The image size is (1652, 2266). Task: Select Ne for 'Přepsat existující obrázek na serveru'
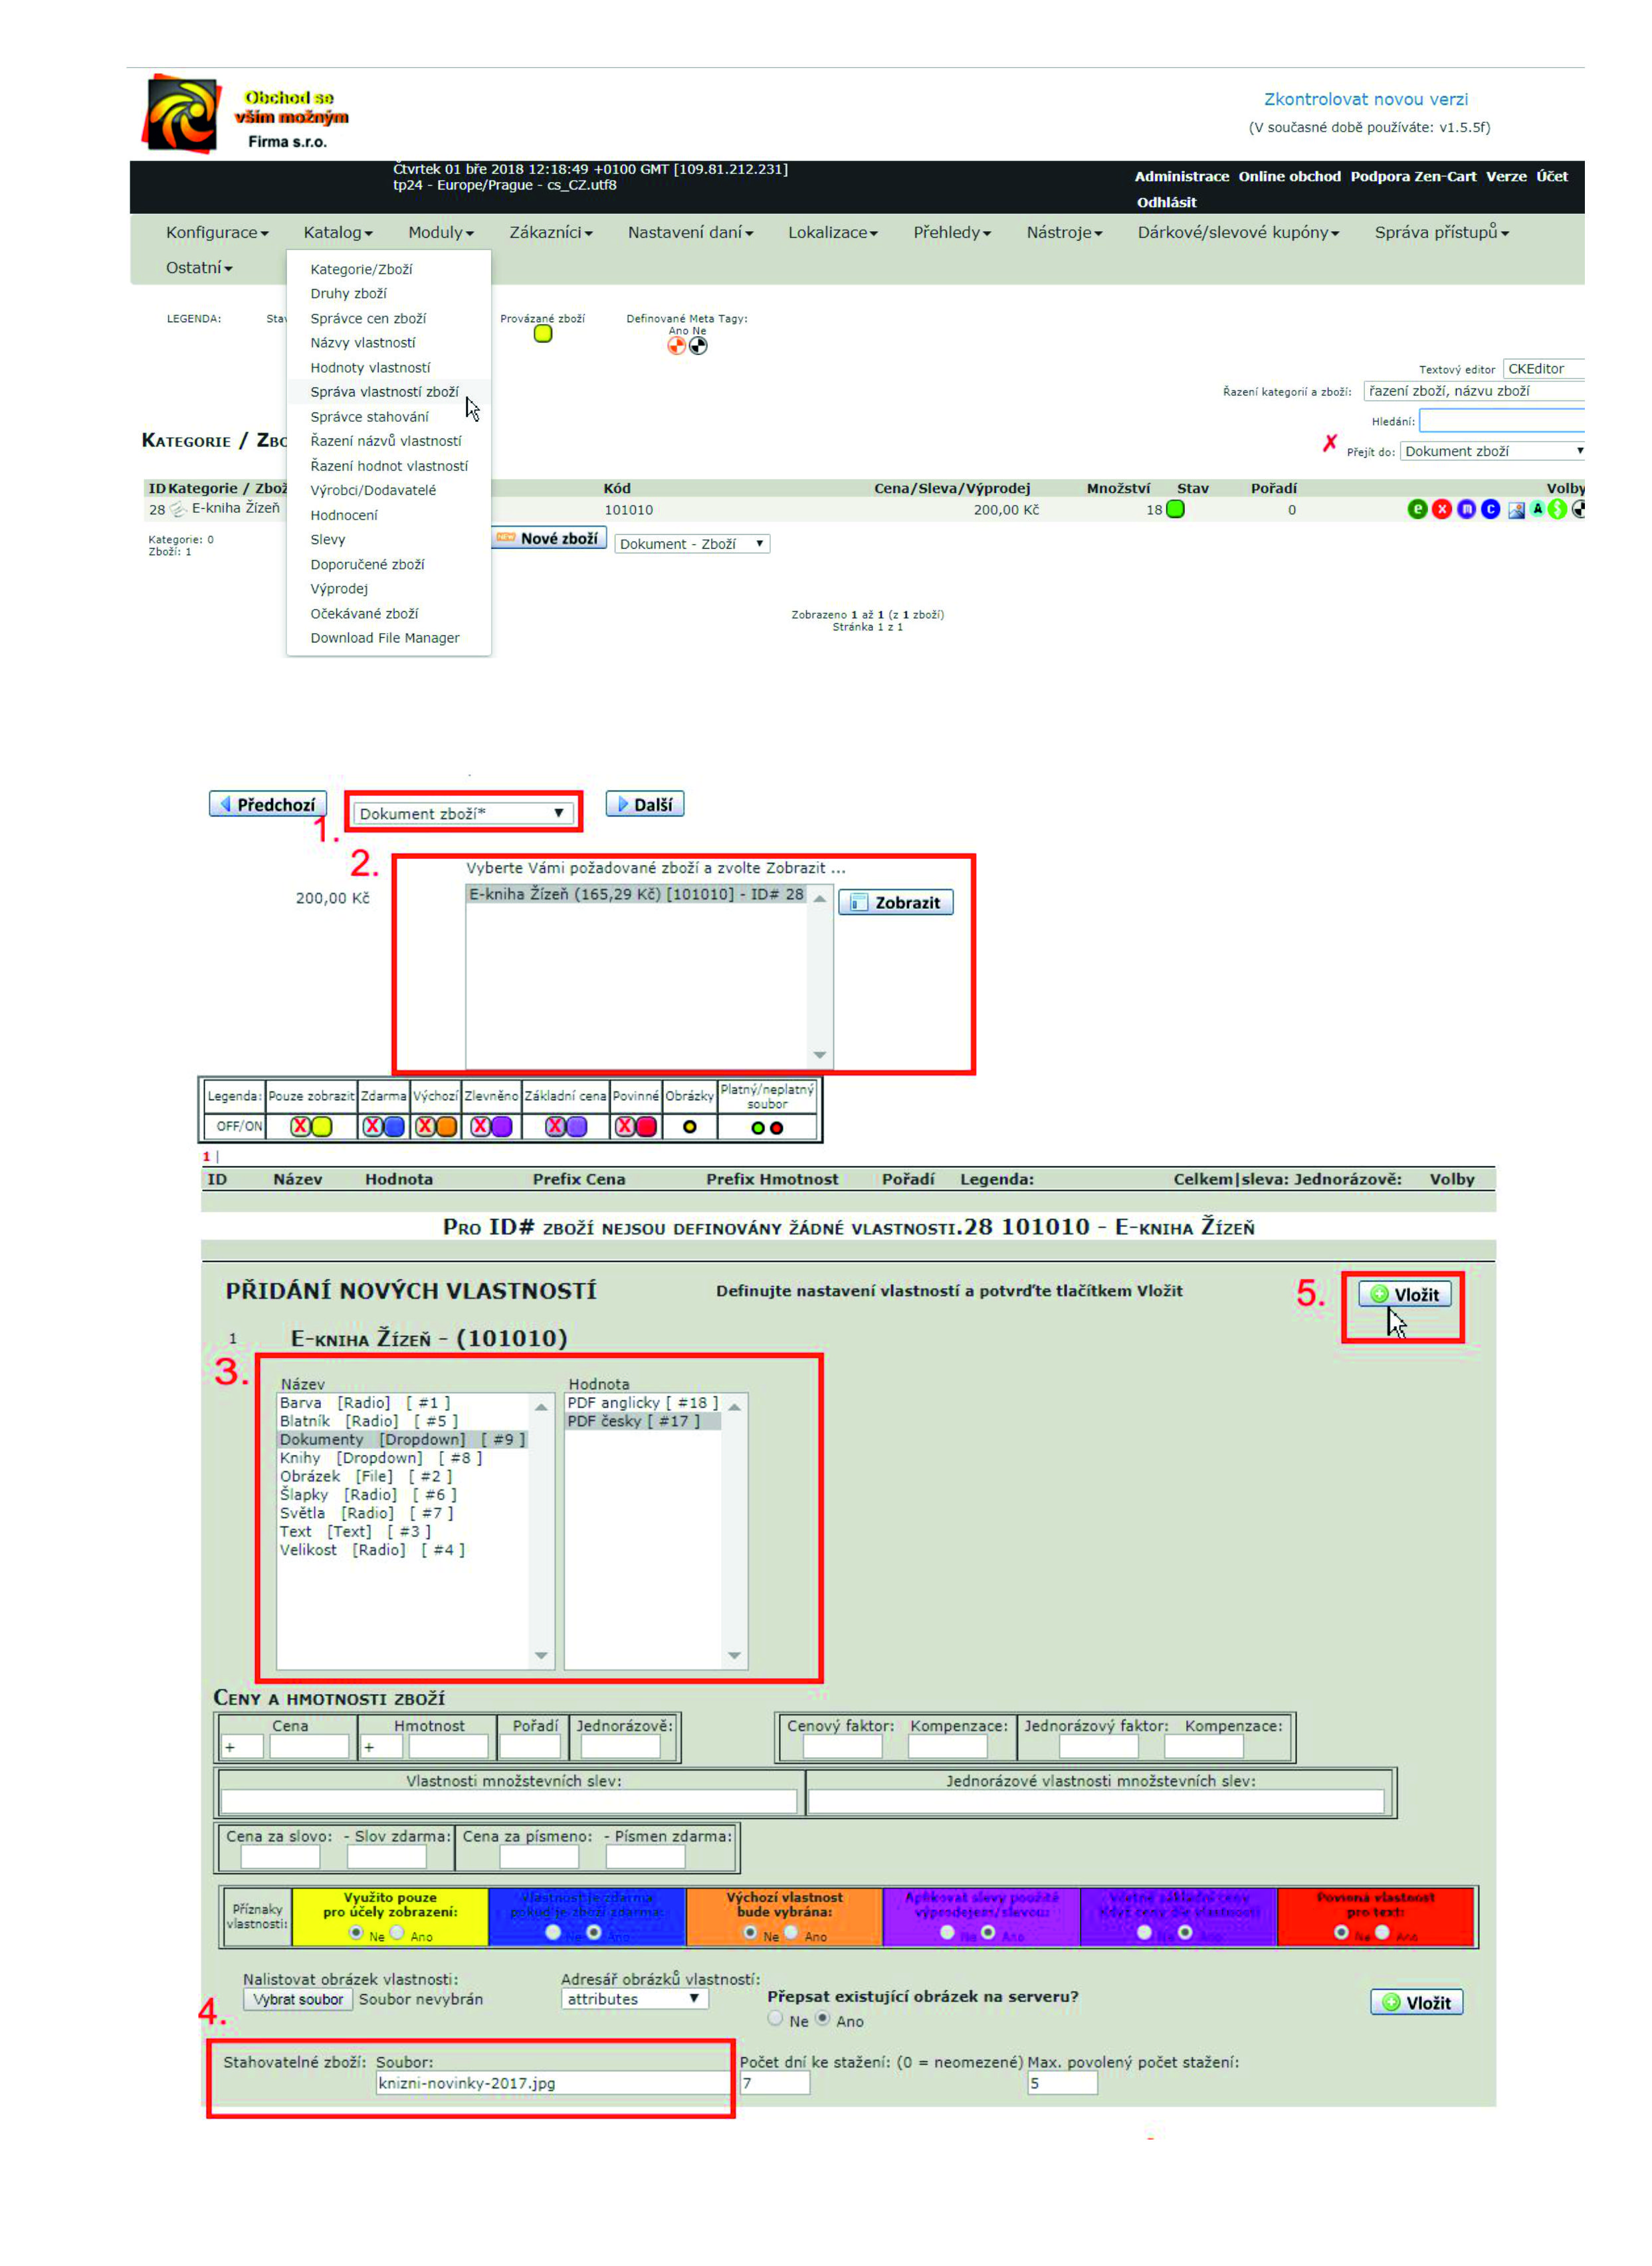pos(775,2018)
